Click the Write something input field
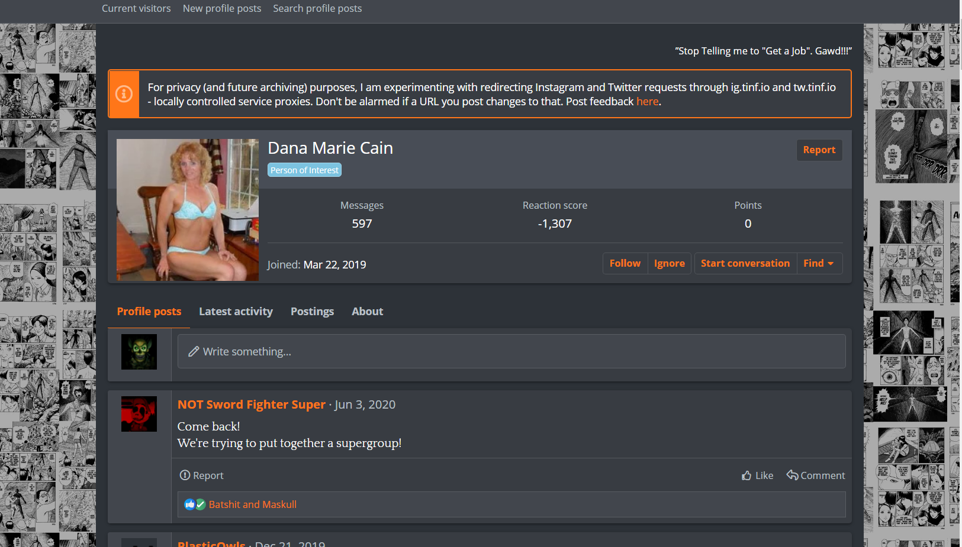The height and width of the screenshot is (547, 962). [x=511, y=351]
